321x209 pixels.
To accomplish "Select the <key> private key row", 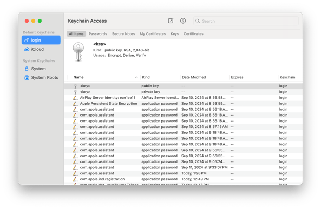I will [183, 92].
